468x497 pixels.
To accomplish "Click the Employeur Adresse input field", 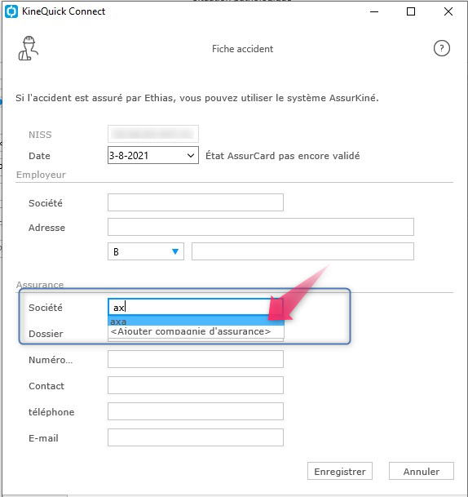I will (261, 227).
